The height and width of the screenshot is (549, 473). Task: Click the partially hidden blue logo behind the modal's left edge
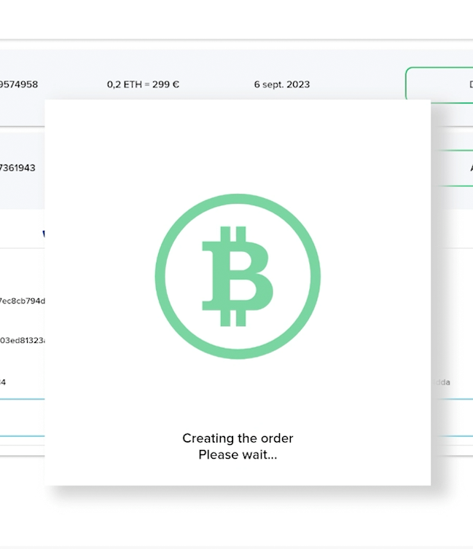point(44,234)
